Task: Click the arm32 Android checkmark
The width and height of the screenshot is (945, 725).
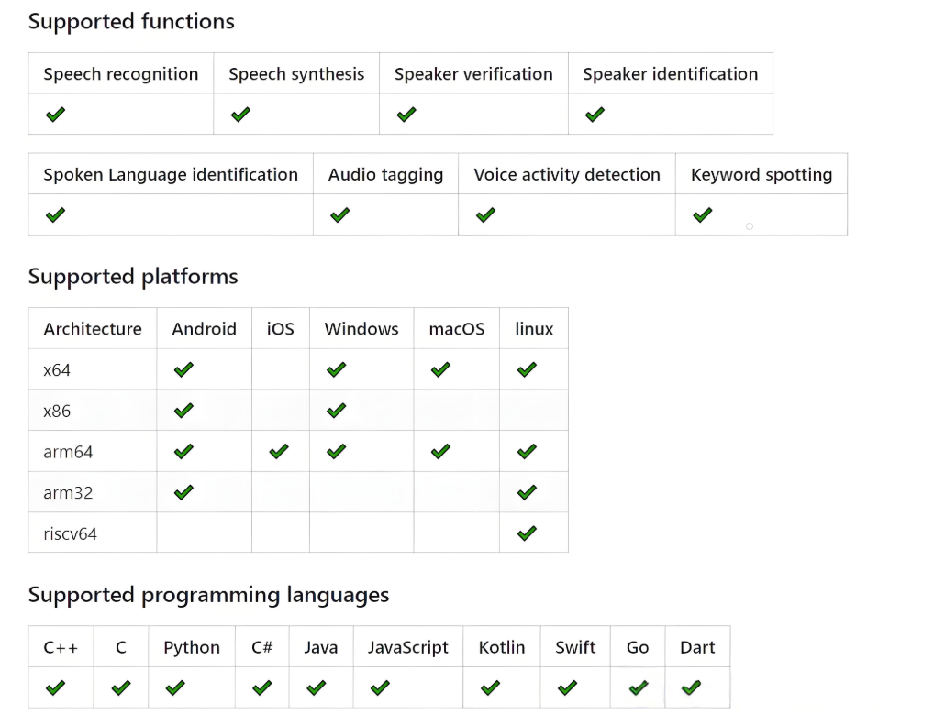Action: point(183,492)
